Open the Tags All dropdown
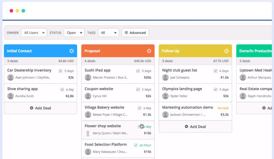This screenshot has height=159, width=274. click(x=108, y=33)
